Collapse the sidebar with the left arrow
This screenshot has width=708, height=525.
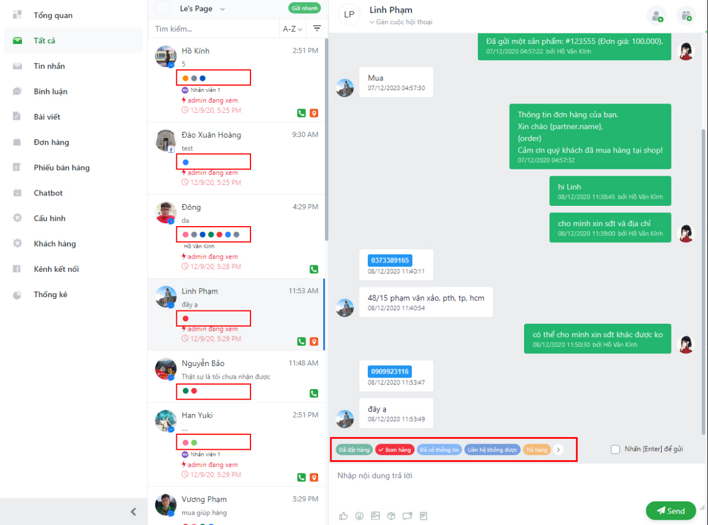pos(133,512)
